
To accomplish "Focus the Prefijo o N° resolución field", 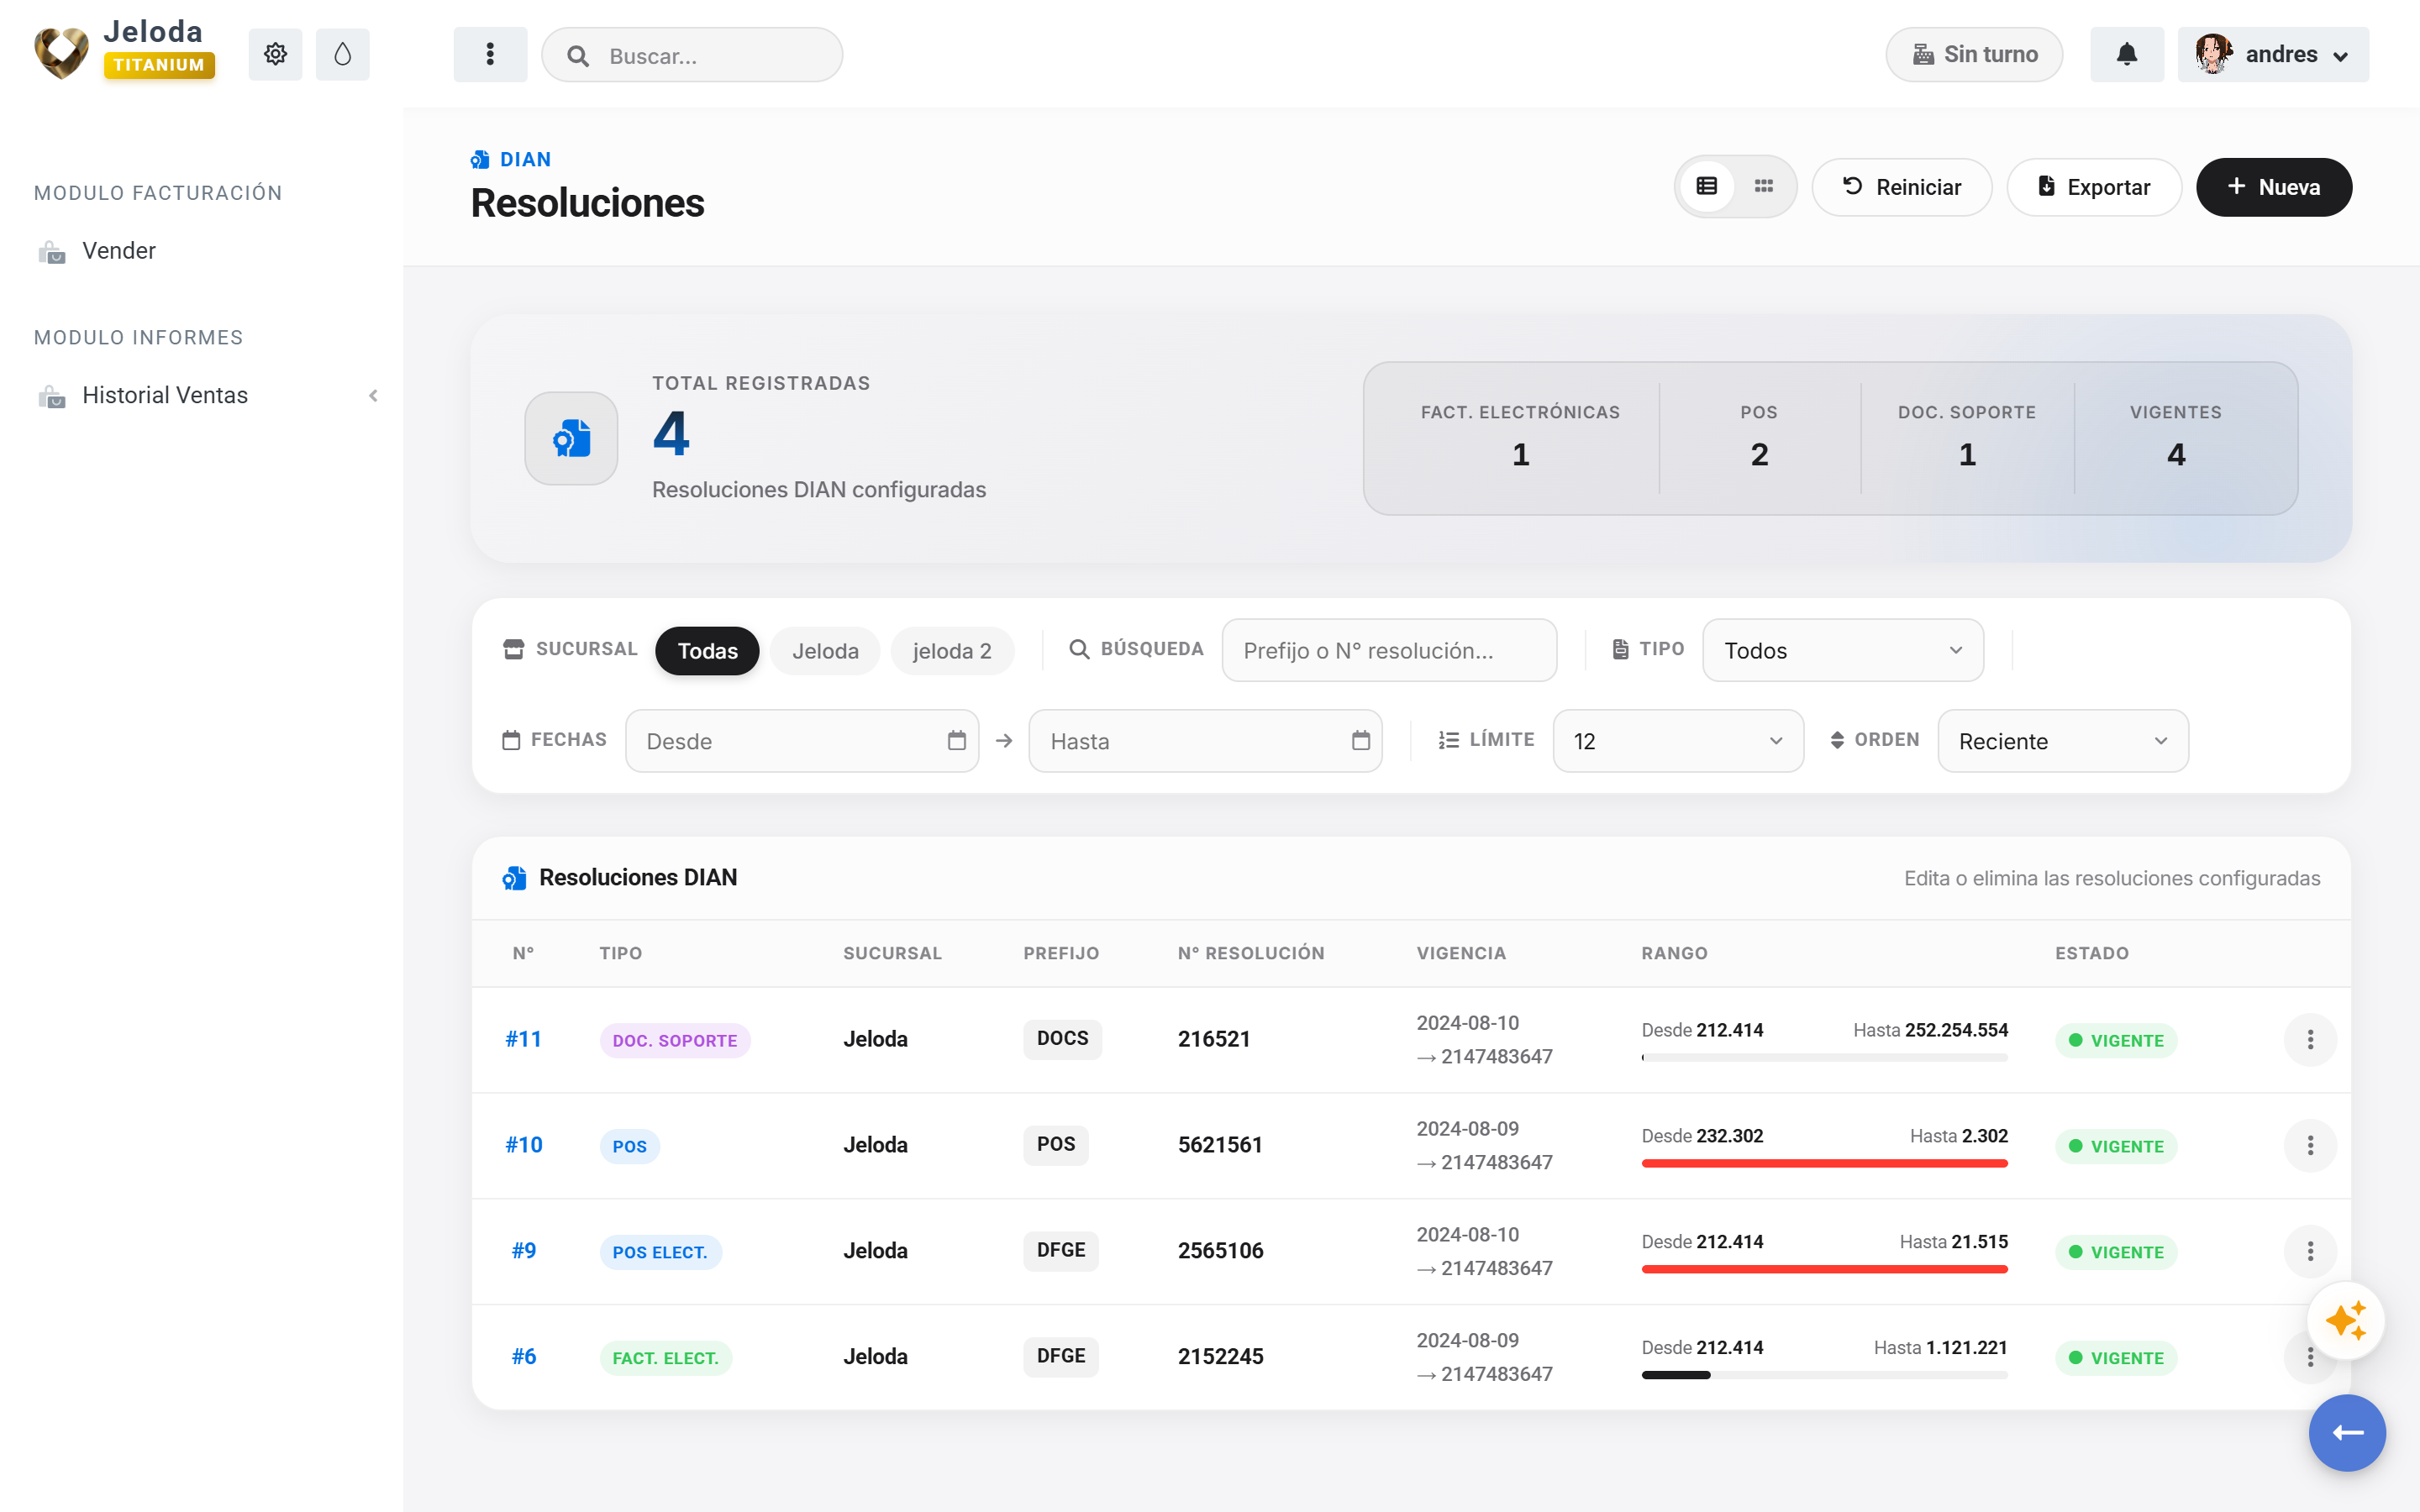I will click(x=1389, y=651).
